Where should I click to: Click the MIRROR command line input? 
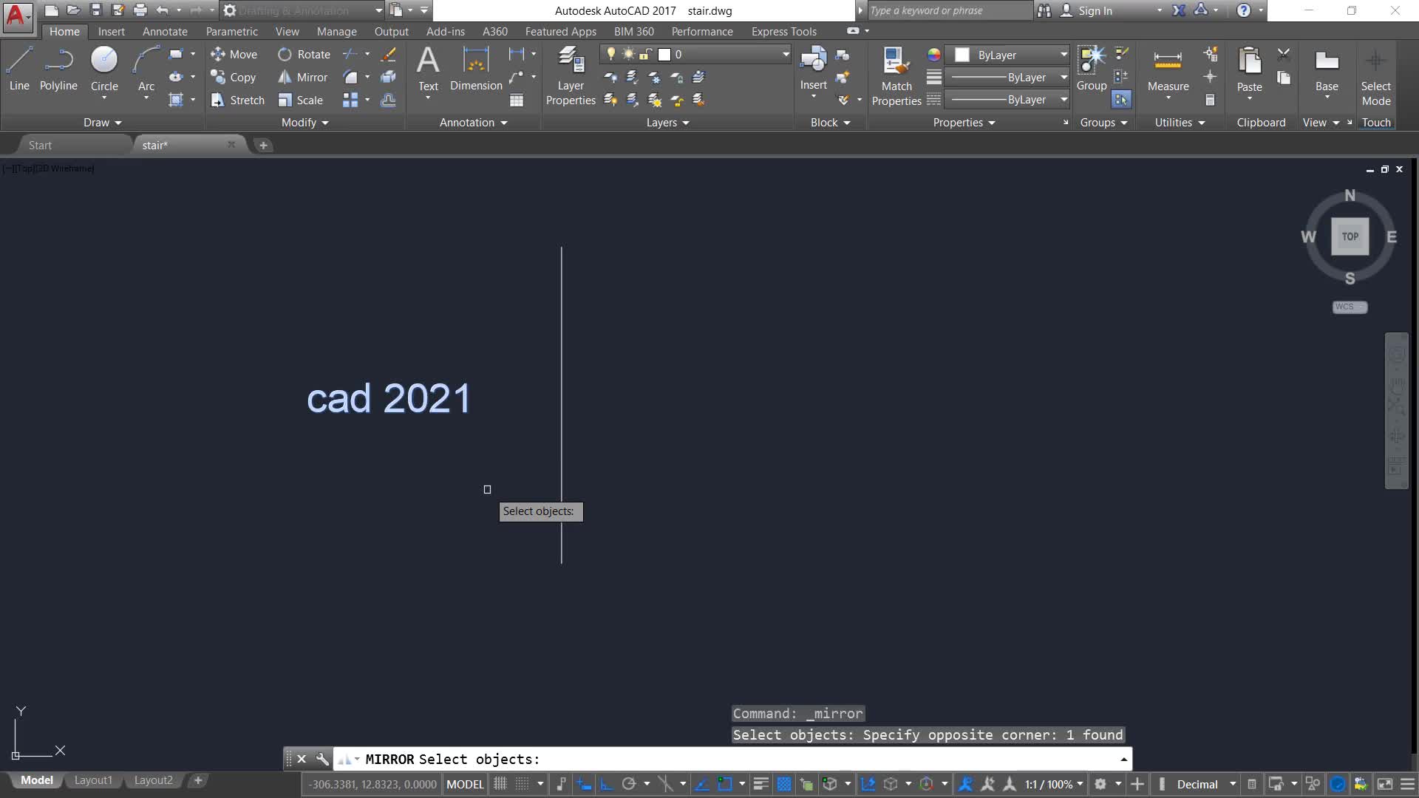[739, 759]
